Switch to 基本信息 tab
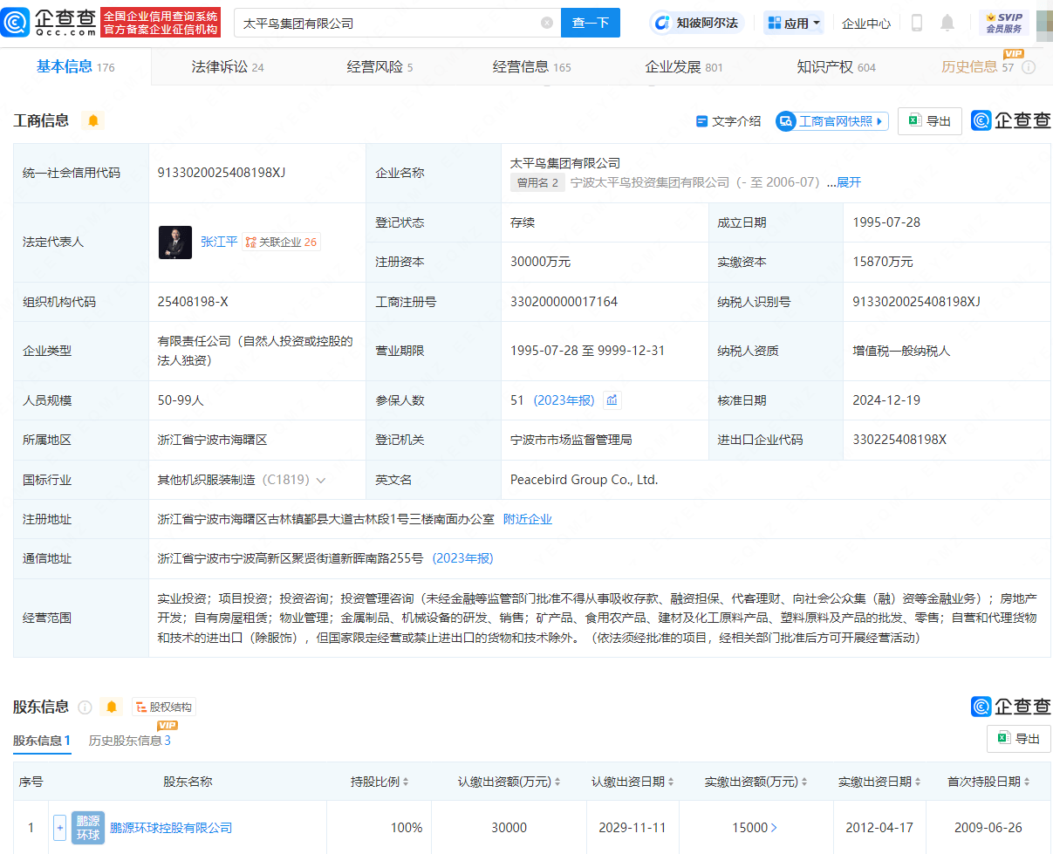The width and height of the screenshot is (1053, 854). click(x=75, y=67)
